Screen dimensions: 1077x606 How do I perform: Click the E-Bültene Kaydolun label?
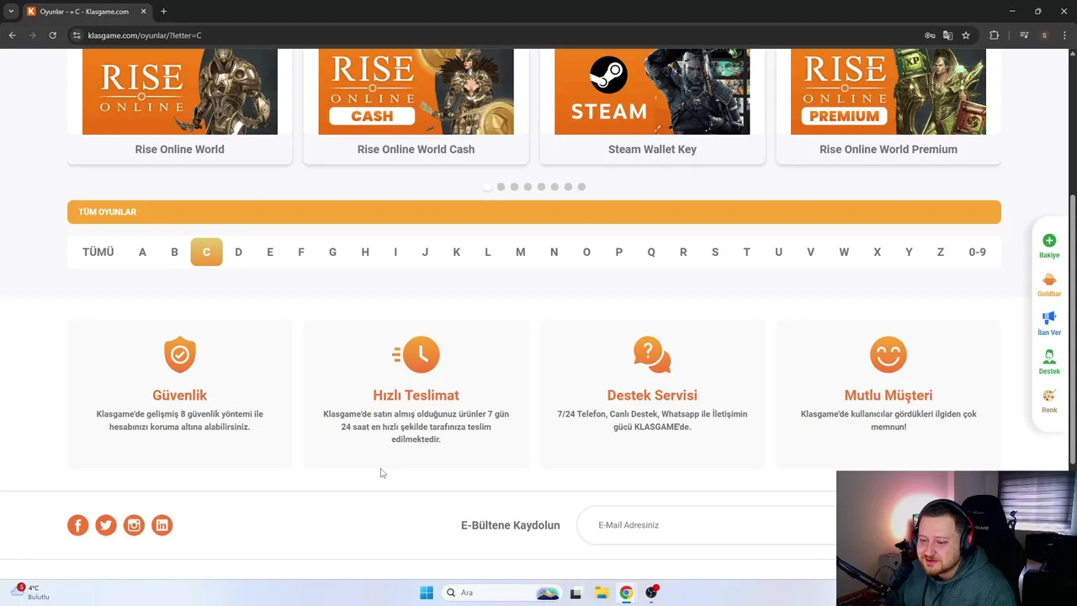pyautogui.click(x=510, y=525)
